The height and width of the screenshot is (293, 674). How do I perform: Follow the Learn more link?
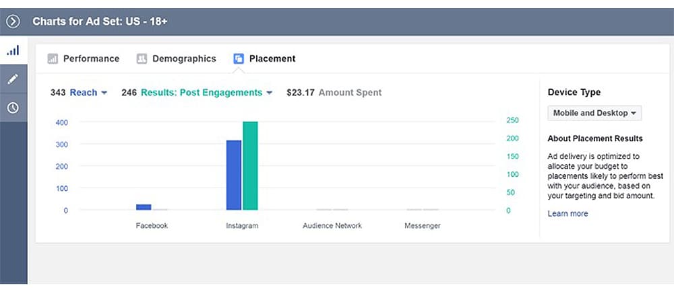pyautogui.click(x=568, y=214)
